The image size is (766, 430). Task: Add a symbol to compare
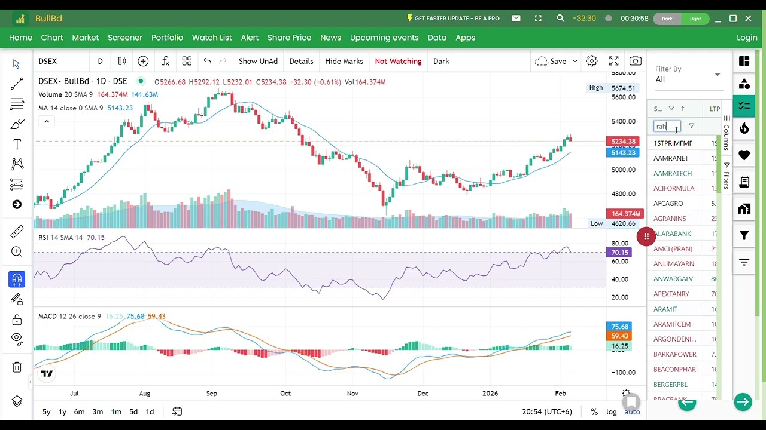pyautogui.click(x=143, y=61)
